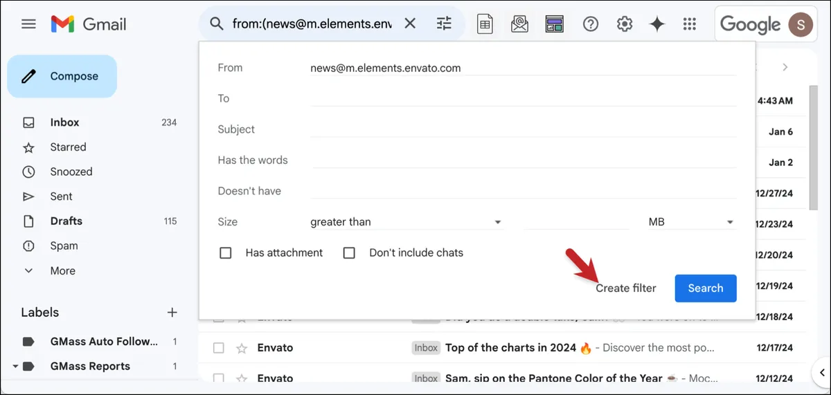Click the message list vertical scrollbar
The height and width of the screenshot is (395, 831).
(813, 147)
